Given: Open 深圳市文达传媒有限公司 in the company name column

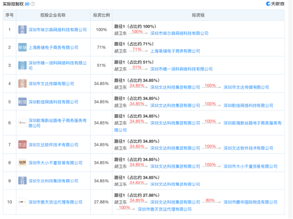Looking at the screenshot, I should (x=51, y=84).
